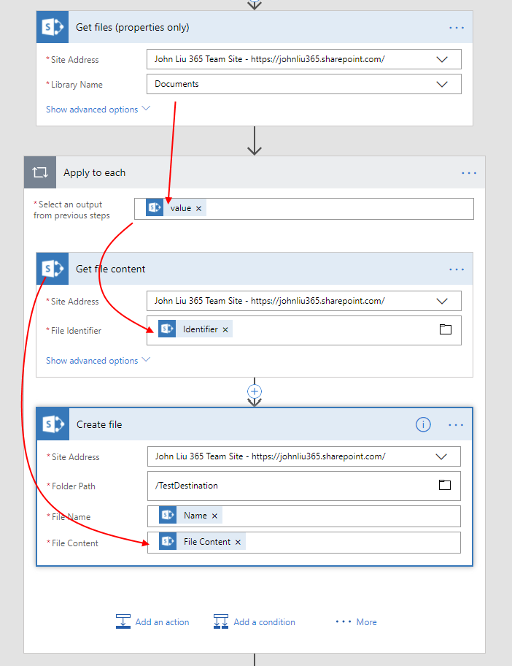
Task: Click the Create file info icon
Action: [x=423, y=425]
